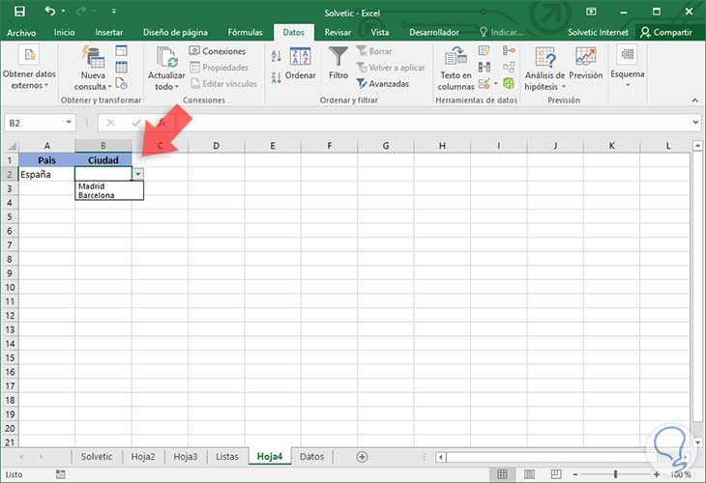Zoom in with plus button
The height and width of the screenshot is (483, 706).
click(x=656, y=474)
